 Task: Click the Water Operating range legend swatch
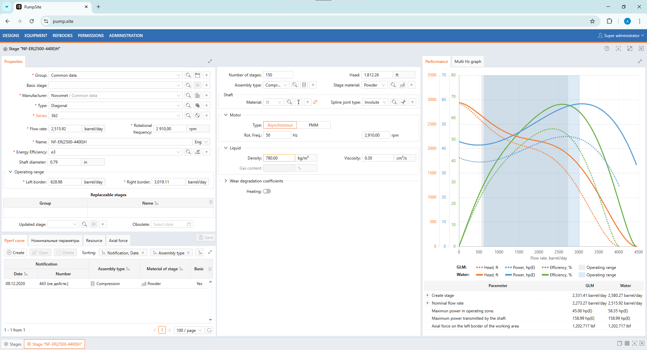pyautogui.click(x=582, y=275)
